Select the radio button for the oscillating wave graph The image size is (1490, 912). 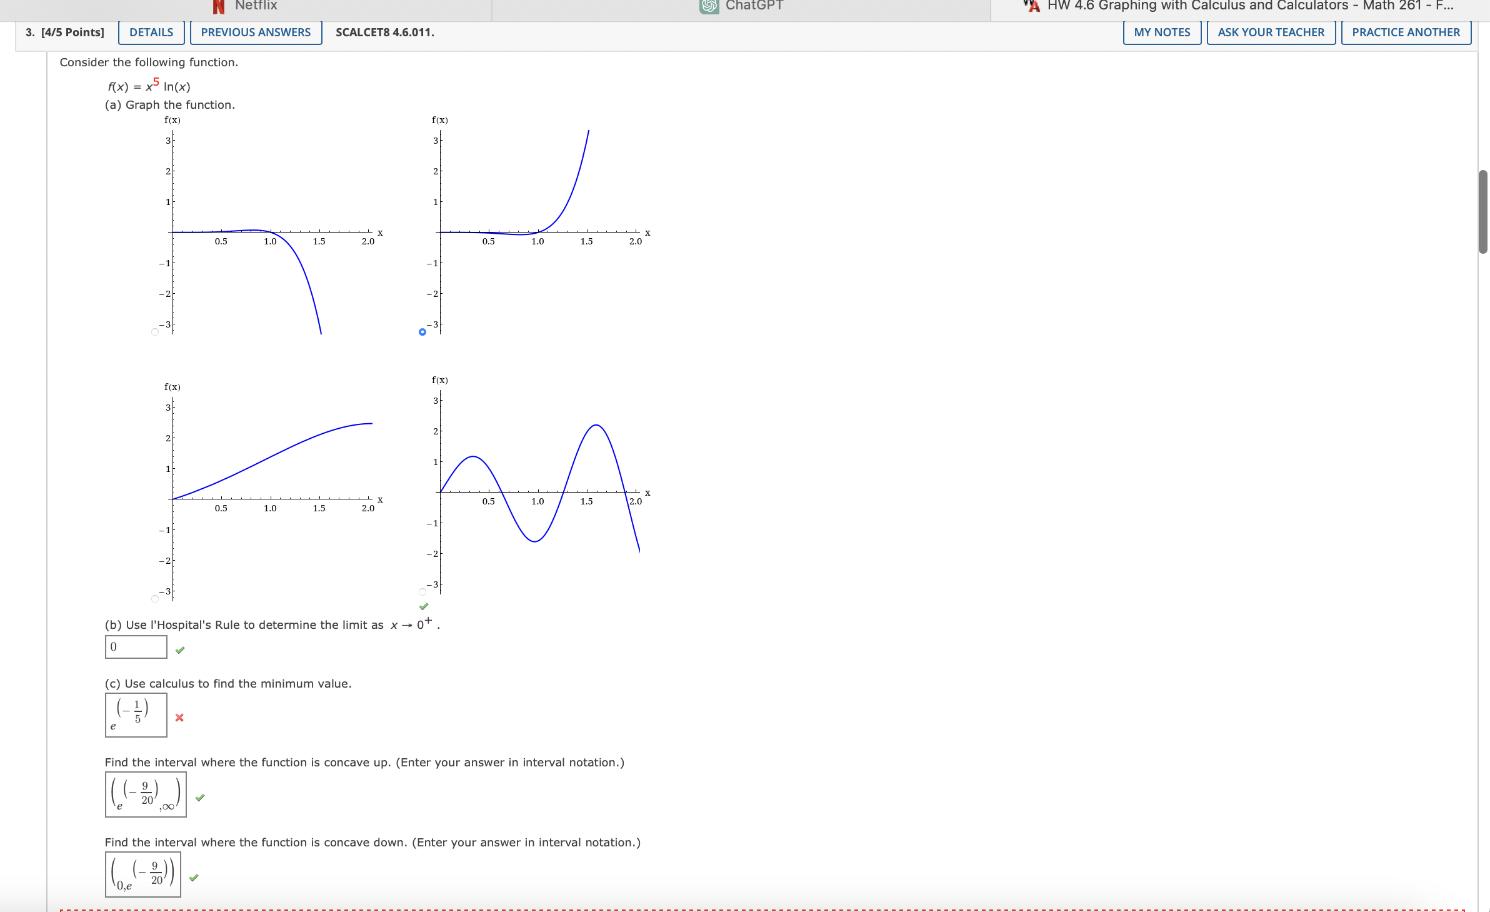coord(422,592)
